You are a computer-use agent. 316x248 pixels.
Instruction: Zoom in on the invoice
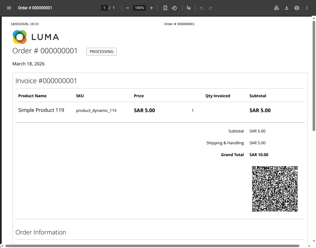coord(152,8)
